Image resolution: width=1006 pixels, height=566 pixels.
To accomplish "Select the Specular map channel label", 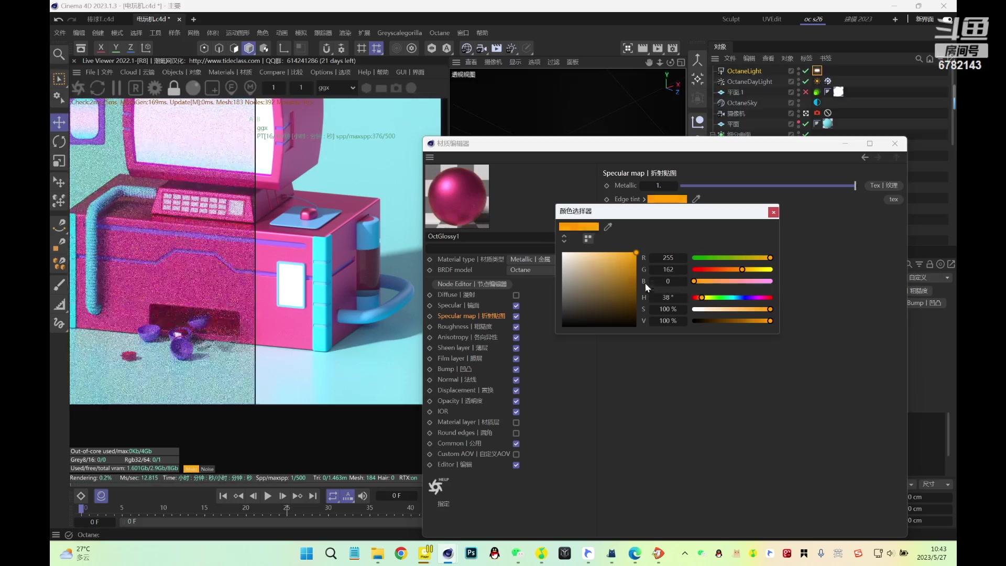I will (471, 316).
